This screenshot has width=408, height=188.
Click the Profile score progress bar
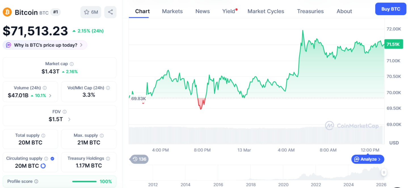(x=84, y=181)
